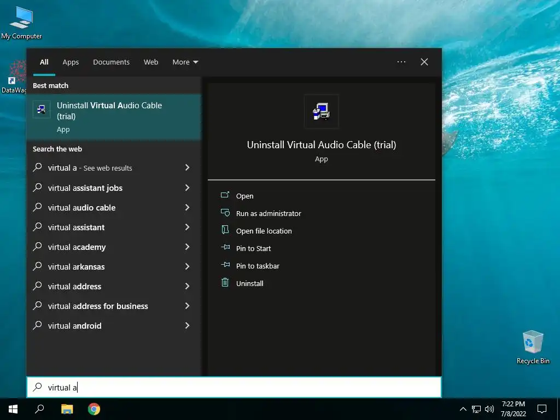The image size is (560, 420).
Task: Open the notification center icon
Action: [x=542, y=409]
